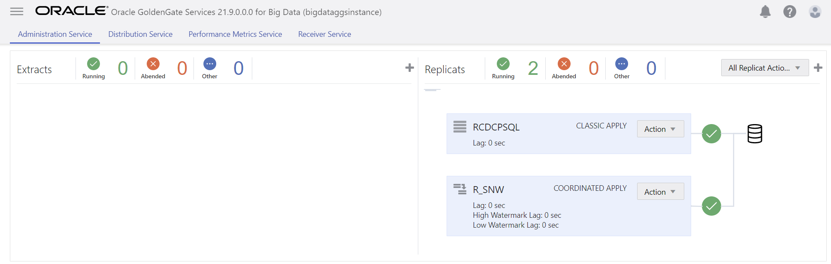This screenshot has width=831, height=264.
Task: Open the R_SNW replicat name link
Action: (488, 190)
